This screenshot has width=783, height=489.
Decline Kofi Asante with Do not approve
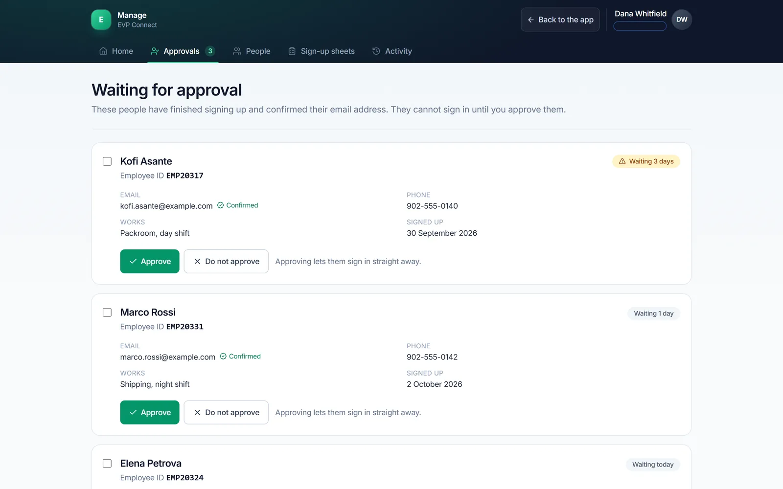coord(226,262)
